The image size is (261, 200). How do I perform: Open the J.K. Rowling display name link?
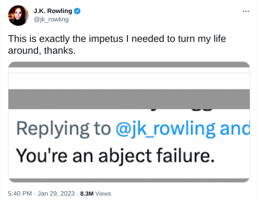53,11
